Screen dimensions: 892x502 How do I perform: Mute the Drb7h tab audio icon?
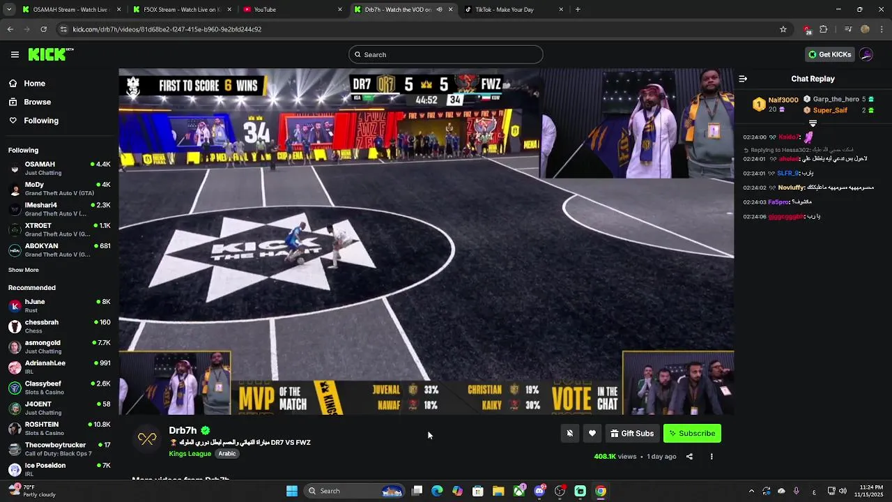[439, 10]
